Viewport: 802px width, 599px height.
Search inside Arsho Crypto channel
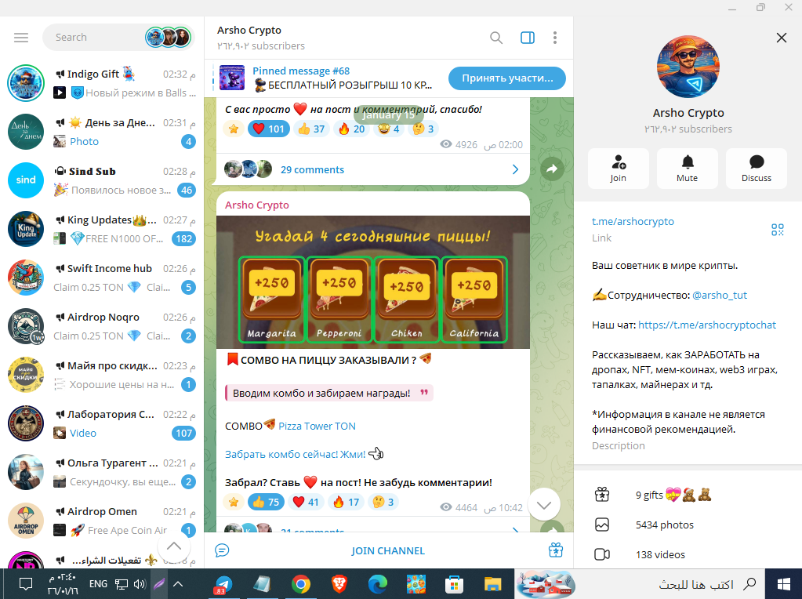495,38
